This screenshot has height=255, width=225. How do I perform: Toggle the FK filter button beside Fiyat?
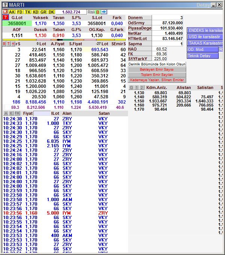tap(17, 113)
